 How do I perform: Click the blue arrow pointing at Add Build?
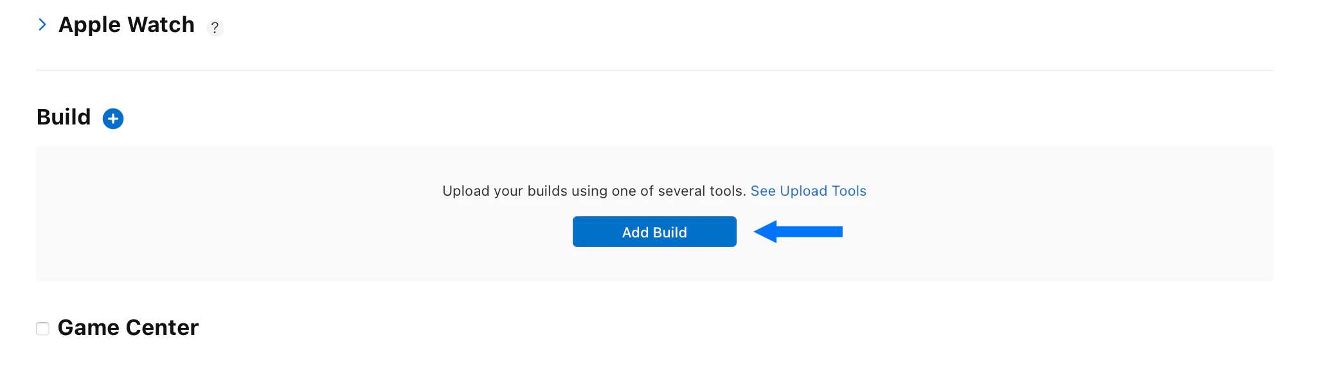(x=798, y=232)
